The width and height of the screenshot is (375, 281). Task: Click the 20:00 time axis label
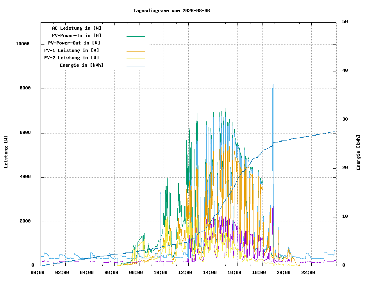(284, 273)
